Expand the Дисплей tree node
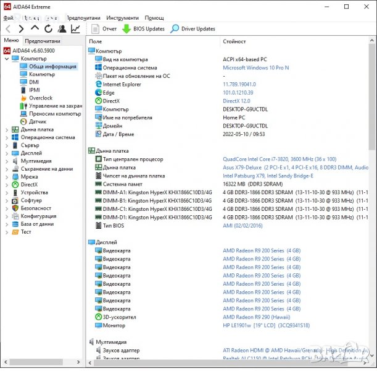This screenshot has width=377, height=371. 7,153
